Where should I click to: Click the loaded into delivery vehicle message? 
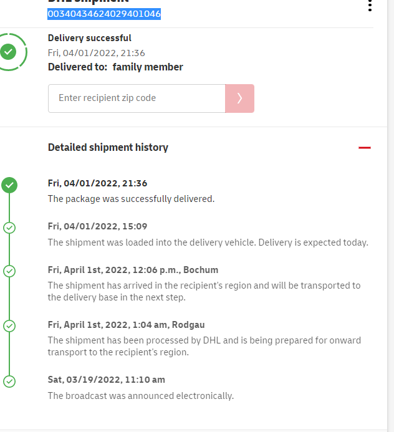pyautogui.click(x=208, y=242)
